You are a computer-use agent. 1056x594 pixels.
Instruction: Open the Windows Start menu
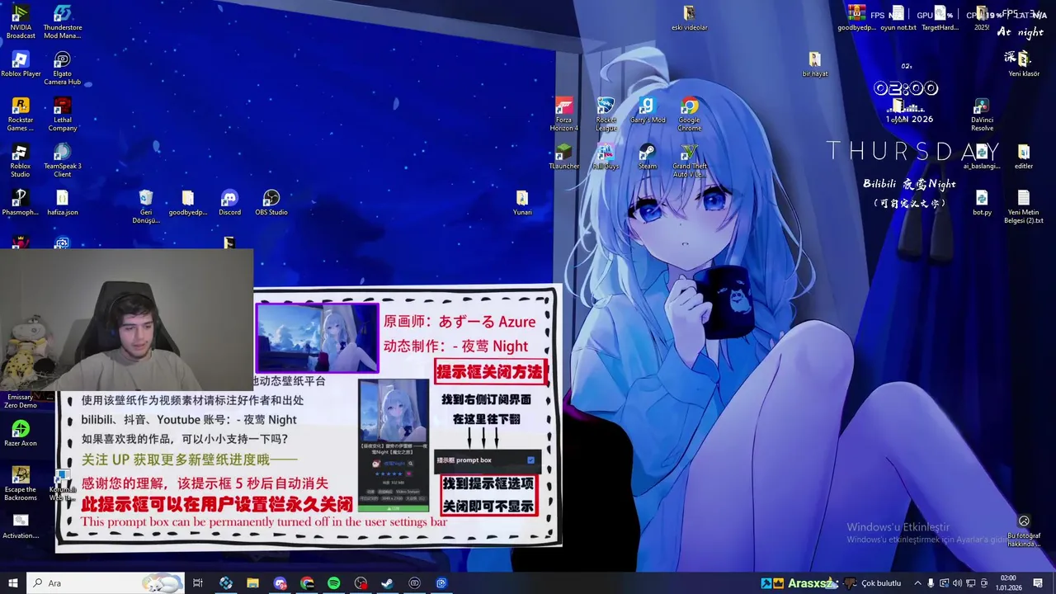coord(13,583)
